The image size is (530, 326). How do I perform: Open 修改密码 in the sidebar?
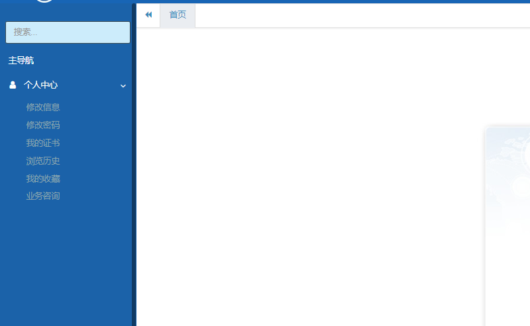pyautogui.click(x=43, y=125)
